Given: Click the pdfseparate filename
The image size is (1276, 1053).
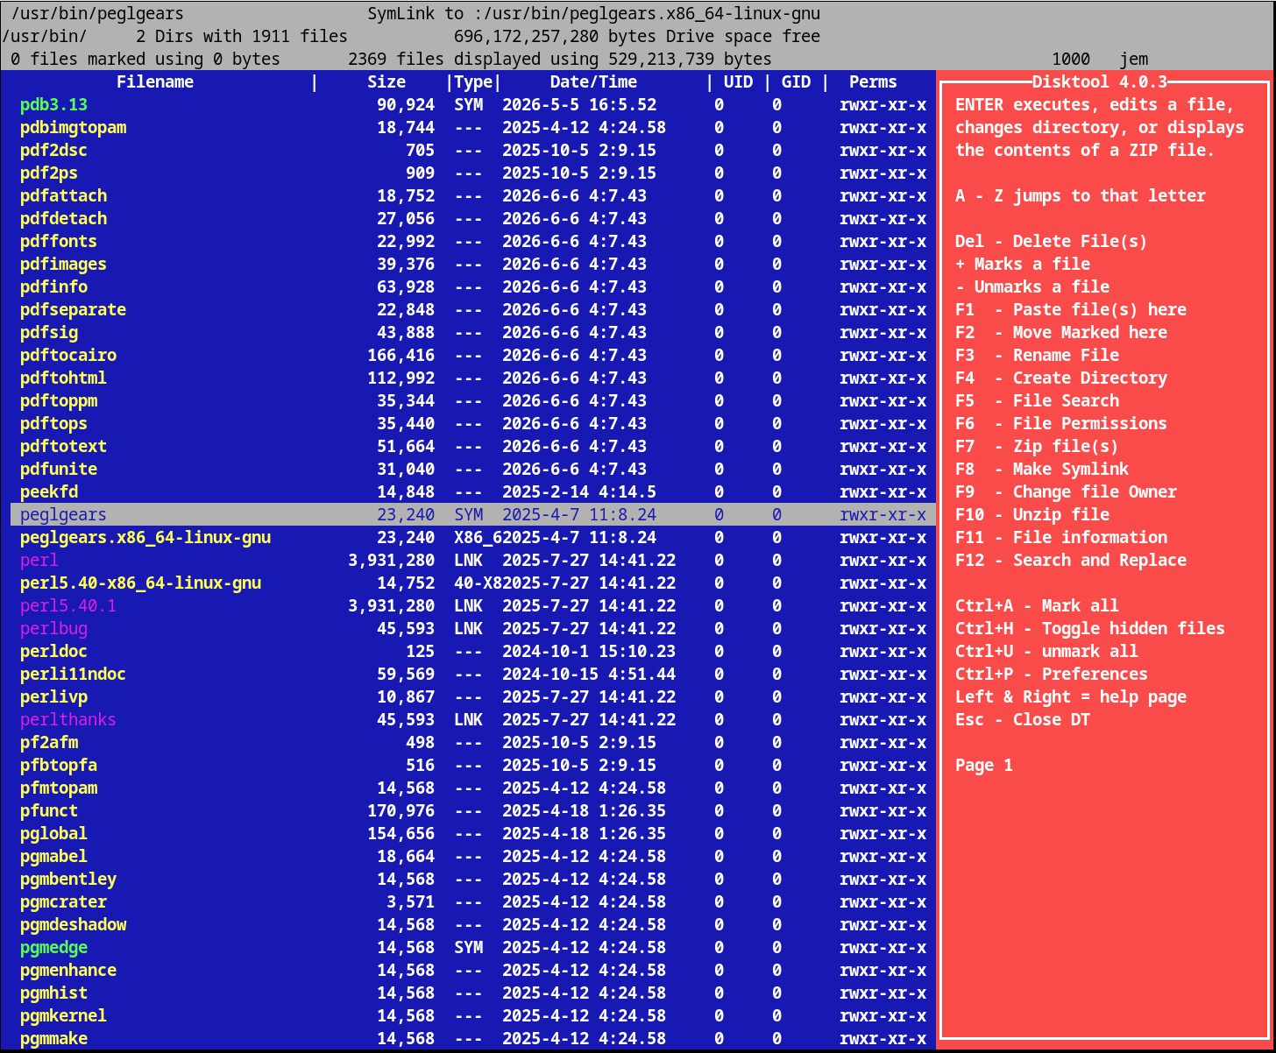Looking at the screenshot, I should point(74,310).
